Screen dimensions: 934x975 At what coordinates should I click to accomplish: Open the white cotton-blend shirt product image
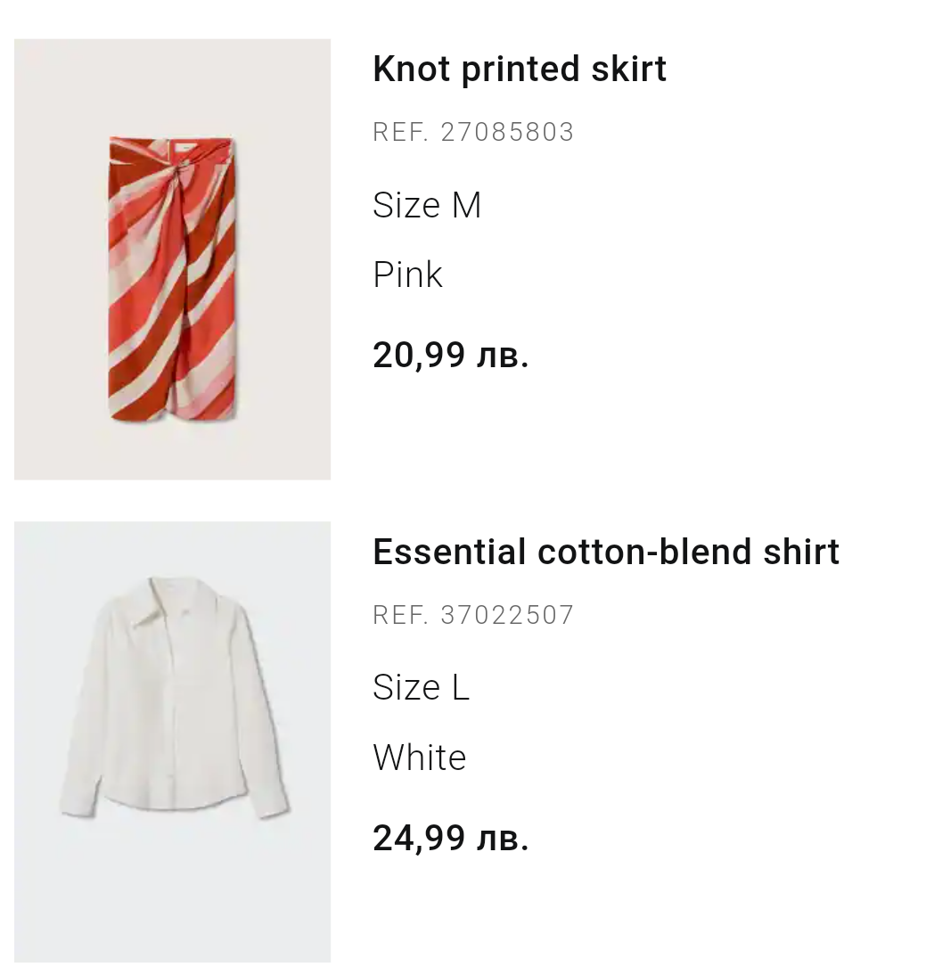172,741
